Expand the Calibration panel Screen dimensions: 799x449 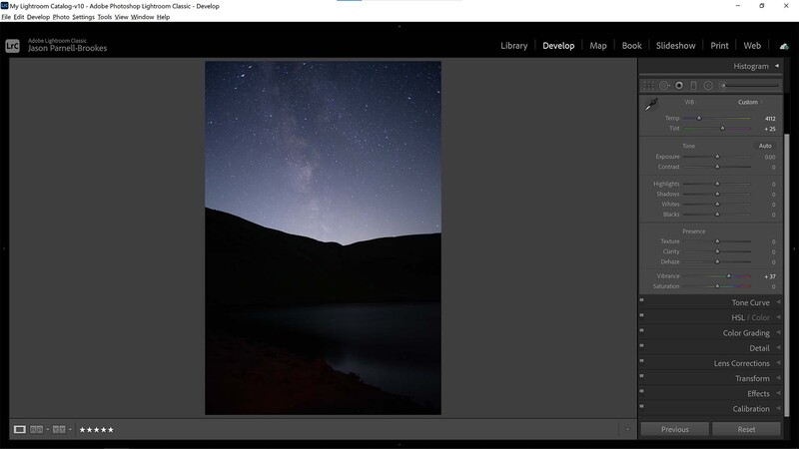point(778,409)
